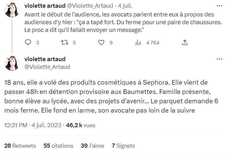Open the three-dot menu on the main tweet
Viewport: 227px width, 156px height.
click(x=220, y=59)
